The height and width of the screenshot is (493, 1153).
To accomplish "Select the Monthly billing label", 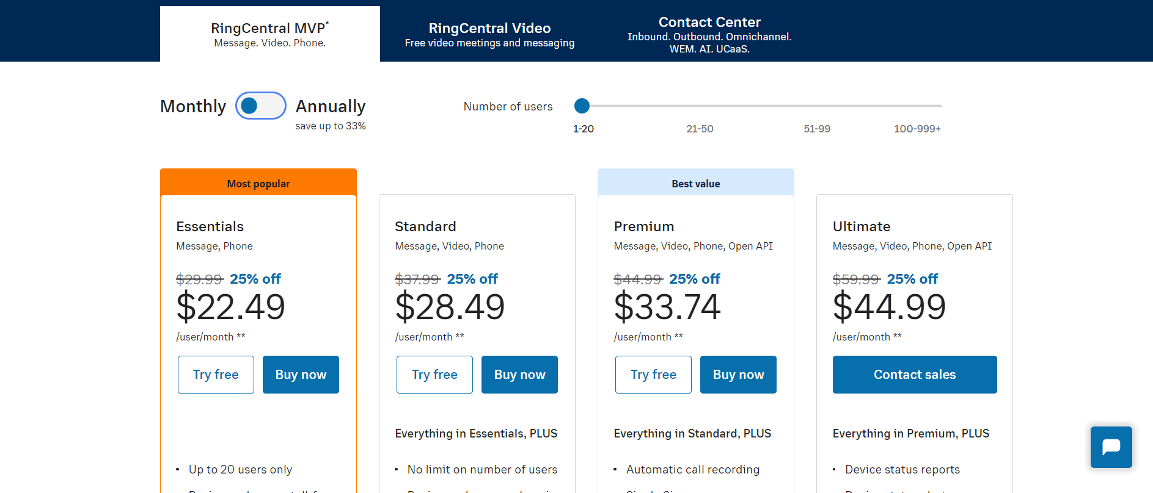I will [193, 106].
